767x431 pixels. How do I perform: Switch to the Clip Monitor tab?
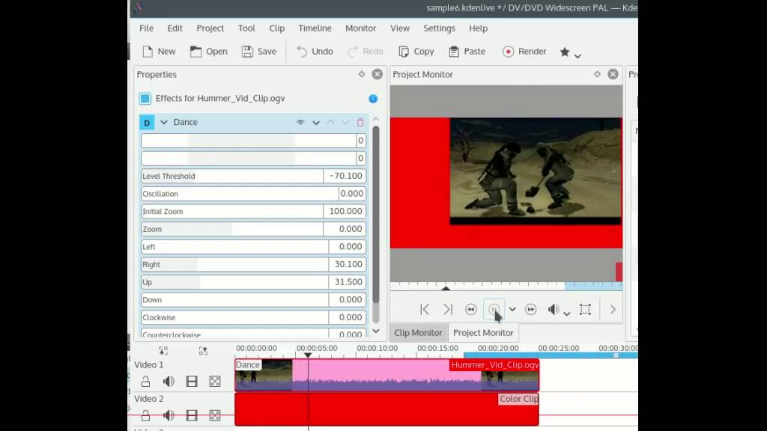point(418,333)
